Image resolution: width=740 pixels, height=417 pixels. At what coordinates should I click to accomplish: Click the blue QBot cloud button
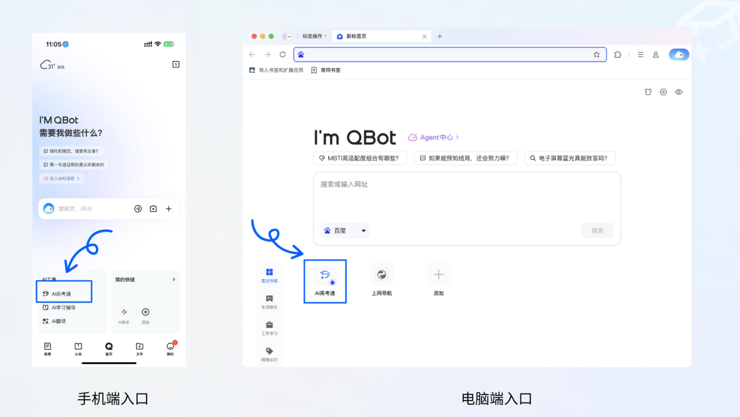click(x=678, y=55)
